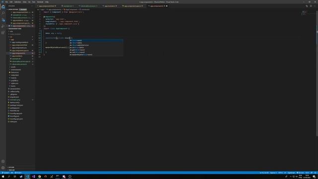The image size is (318, 179).
Task: Expand the Timeline panel
Action: (x=11, y=170)
